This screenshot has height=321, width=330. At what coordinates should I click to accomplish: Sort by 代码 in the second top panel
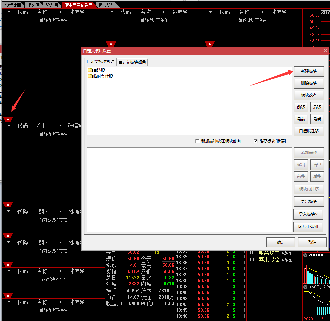(126, 12)
